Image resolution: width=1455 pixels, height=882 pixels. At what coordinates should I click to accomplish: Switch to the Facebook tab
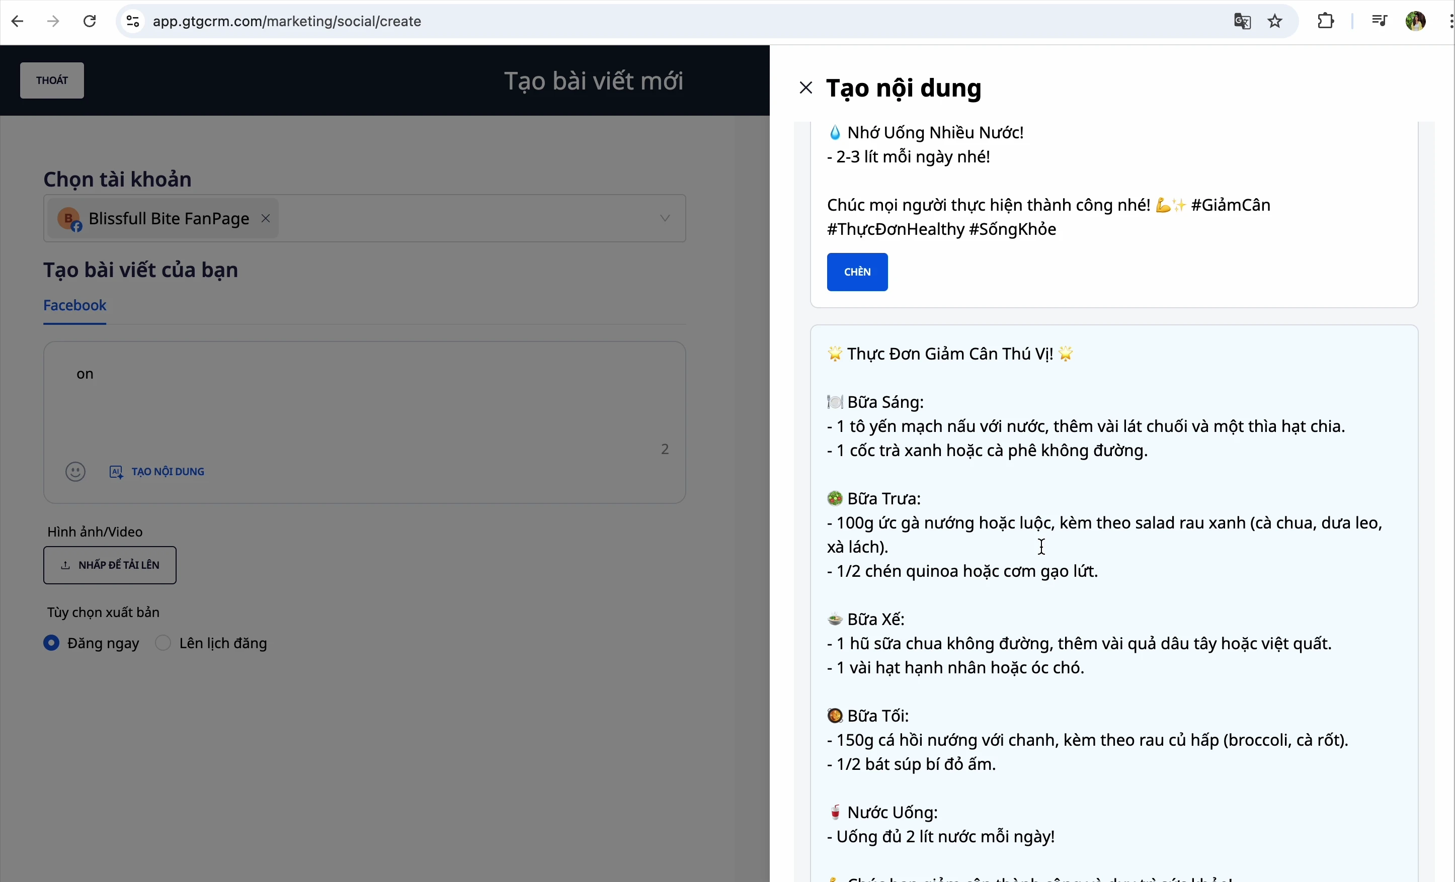pos(75,306)
